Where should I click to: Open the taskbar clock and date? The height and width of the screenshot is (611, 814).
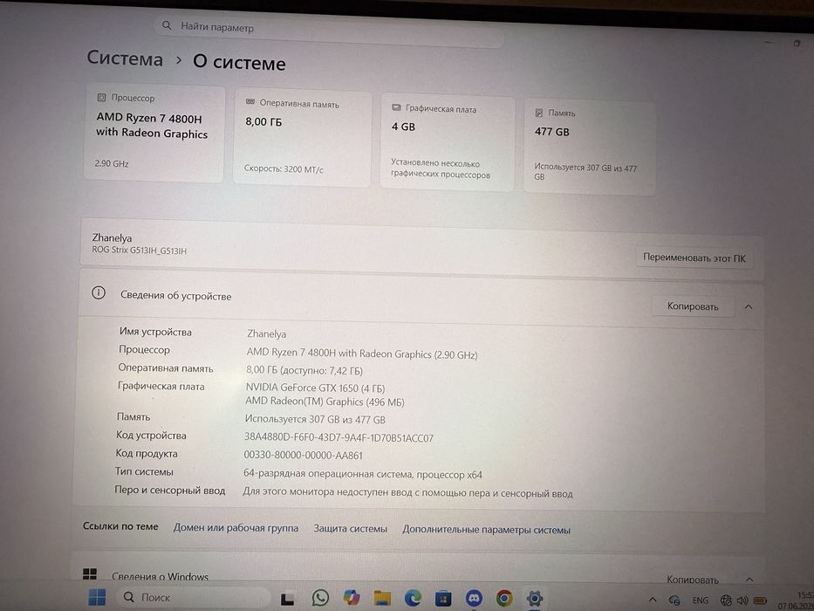click(x=796, y=601)
